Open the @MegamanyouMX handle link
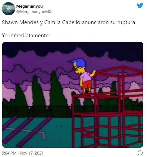 point(34,12)
